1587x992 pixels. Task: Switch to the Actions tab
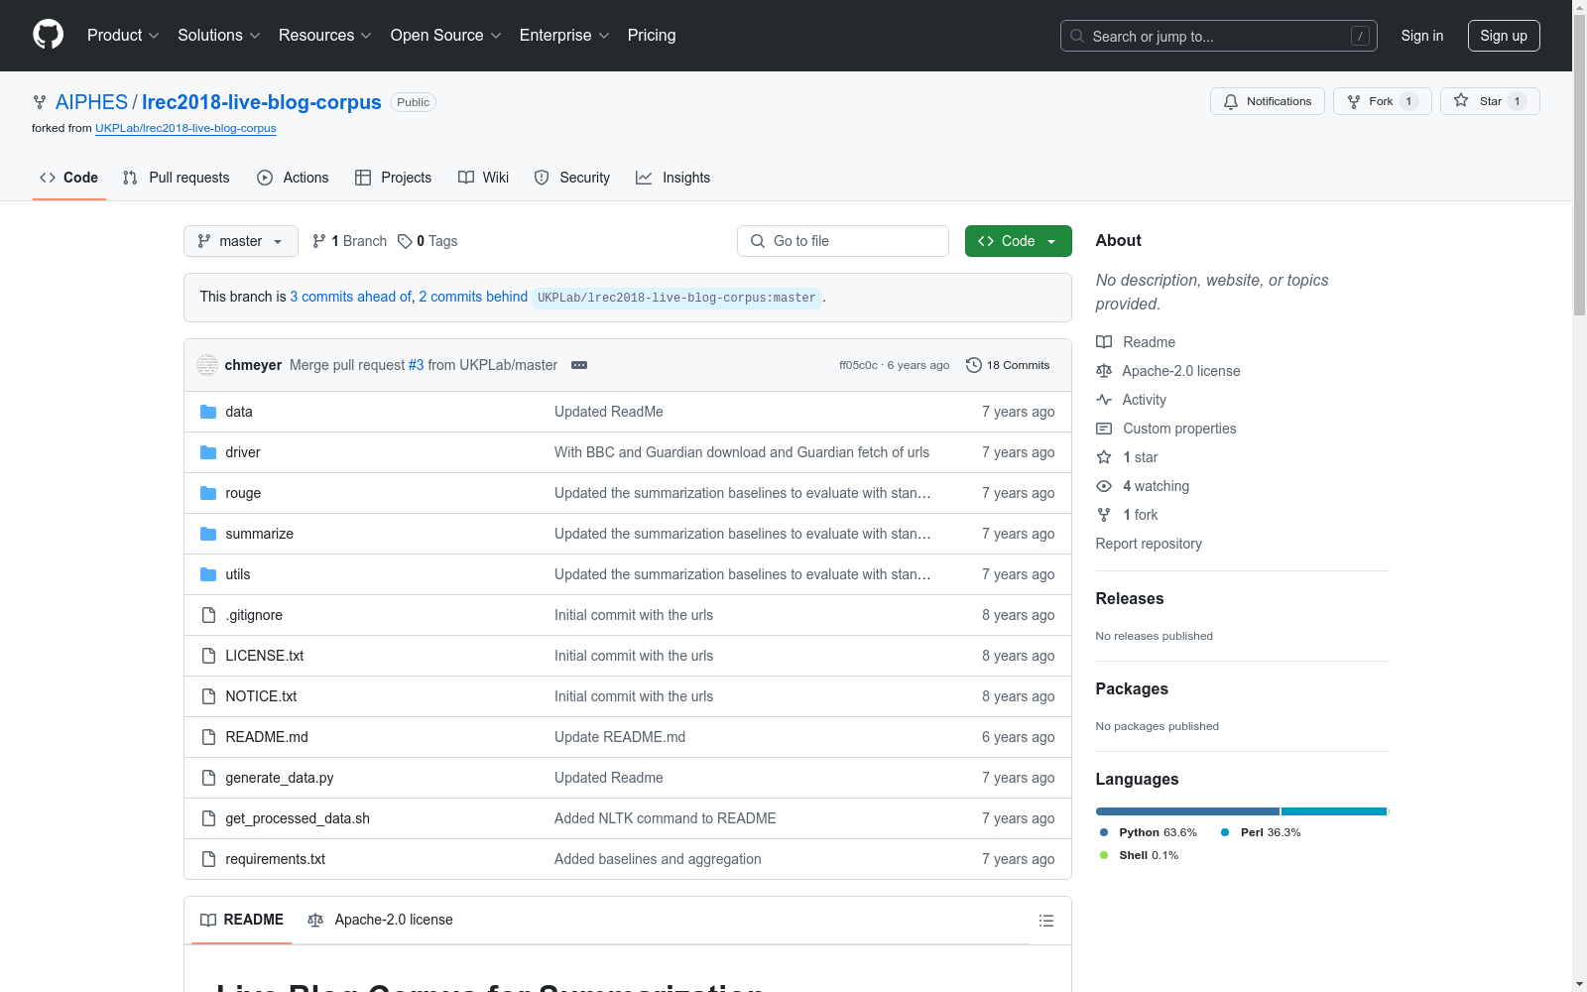click(293, 178)
